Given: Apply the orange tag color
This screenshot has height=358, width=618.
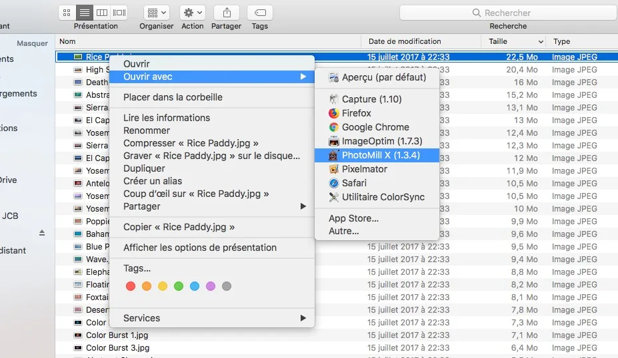Looking at the screenshot, I should pyautogui.click(x=147, y=286).
